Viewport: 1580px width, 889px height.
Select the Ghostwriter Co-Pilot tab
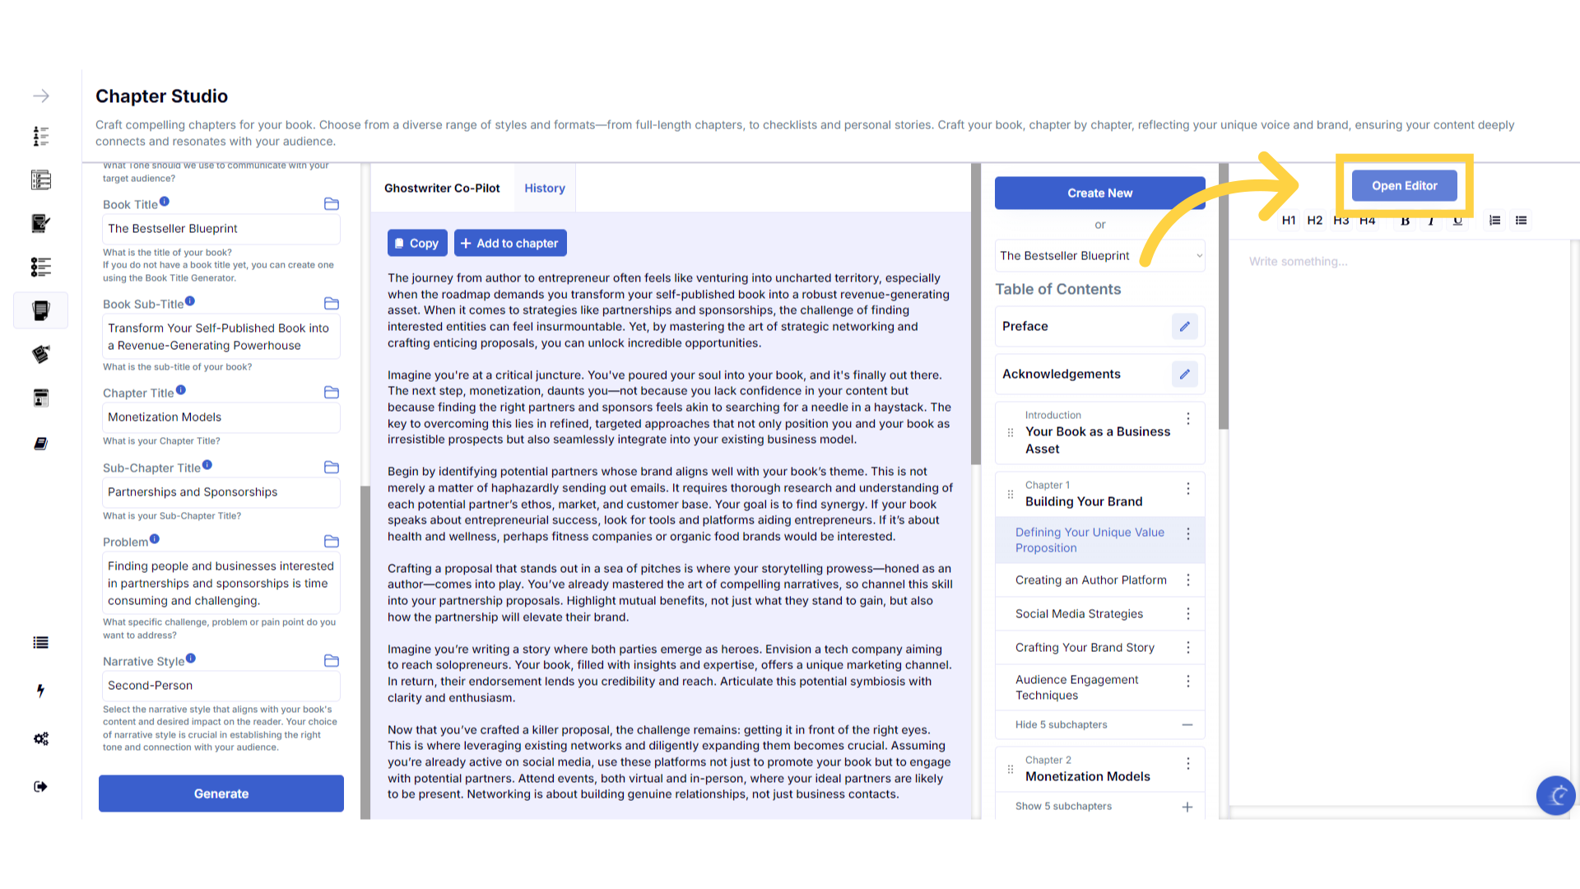click(442, 189)
